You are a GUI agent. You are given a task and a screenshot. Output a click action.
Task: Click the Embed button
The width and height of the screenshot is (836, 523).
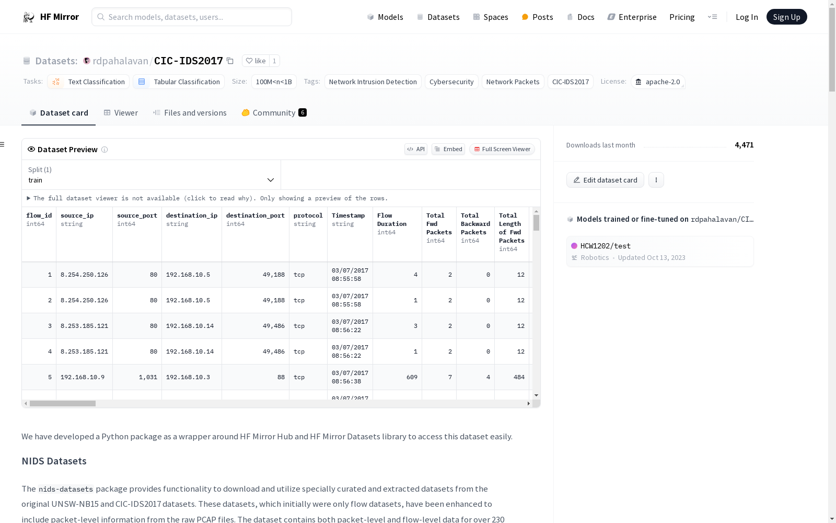(448, 149)
